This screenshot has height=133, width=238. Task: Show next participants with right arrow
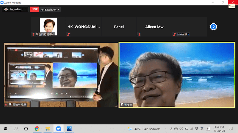coord(213,27)
